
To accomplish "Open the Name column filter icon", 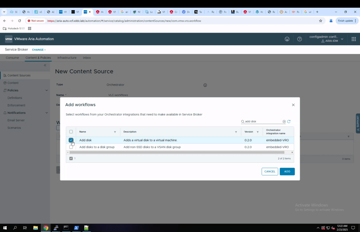I will click(x=115, y=132).
